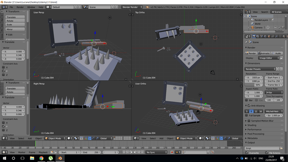This screenshot has height=162, width=288.
Task: Click the Render image button
Action: pyautogui.click(x=251, y=53)
